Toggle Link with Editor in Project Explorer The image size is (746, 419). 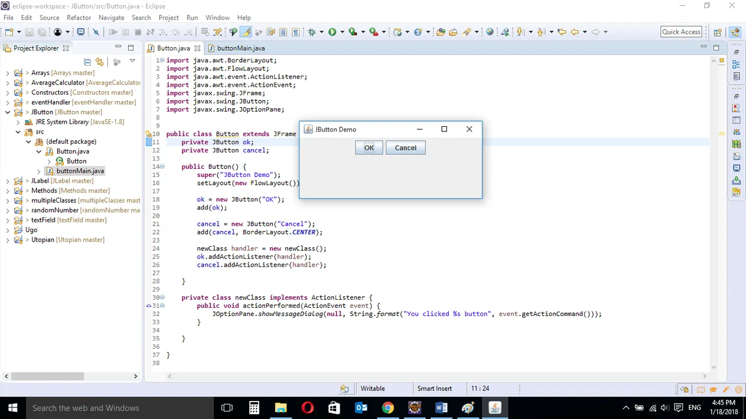[x=100, y=62]
